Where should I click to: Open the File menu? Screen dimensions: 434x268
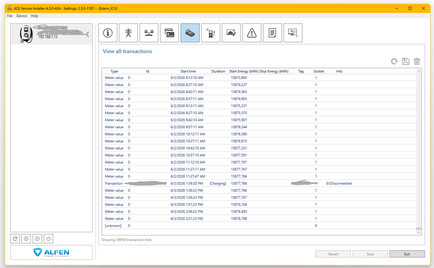click(x=10, y=16)
